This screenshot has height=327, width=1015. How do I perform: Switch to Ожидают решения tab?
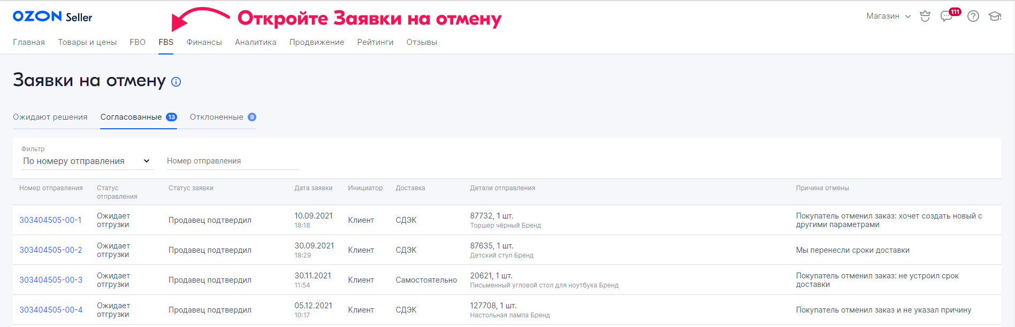pyautogui.click(x=50, y=117)
